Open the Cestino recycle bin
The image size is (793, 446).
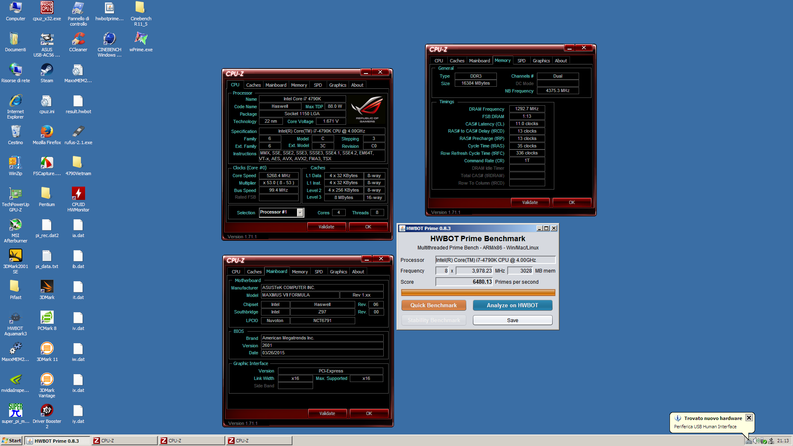click(x=15, y=135)
